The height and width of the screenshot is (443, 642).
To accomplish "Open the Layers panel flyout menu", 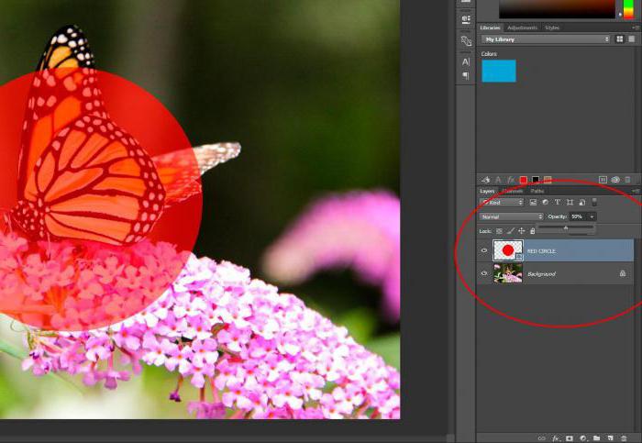I will tap(635, 191).
